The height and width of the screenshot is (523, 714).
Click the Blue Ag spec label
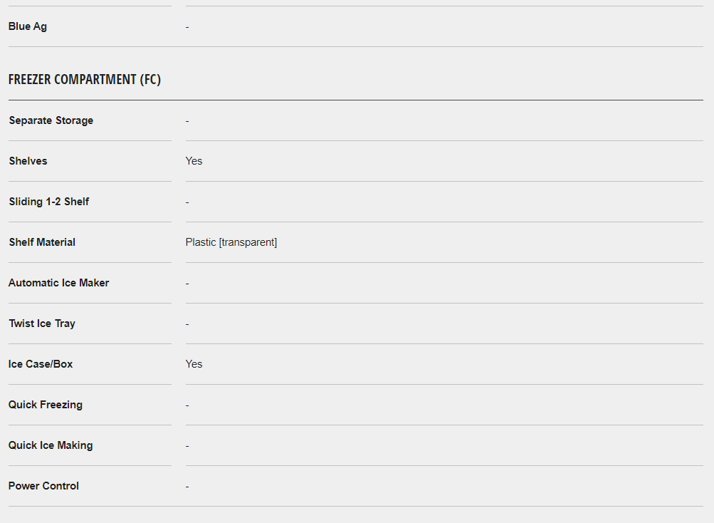(x=27, y=26)
